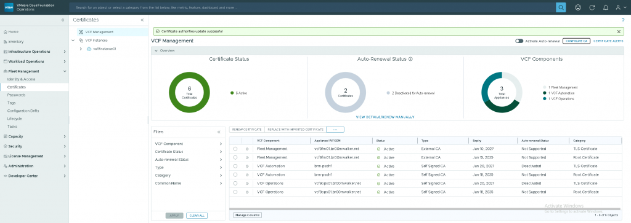
Task: Click the search magnifier button in top bar
Action: point(561,7)
